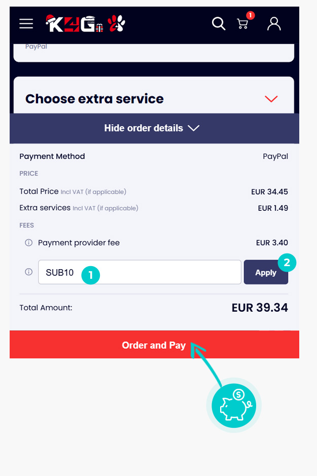Click the Total Amount EUR 39.34 value
This screenshot has height=476, width=317.
[x=260, y=308]
